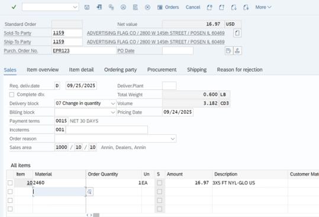The height and width of the screenshot is (217, 319).
Task: Click the empty Incoterms location field
Action: [107, 129]
